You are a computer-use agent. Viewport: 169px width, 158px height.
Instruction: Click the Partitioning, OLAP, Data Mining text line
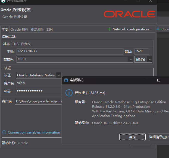point(130,111)
